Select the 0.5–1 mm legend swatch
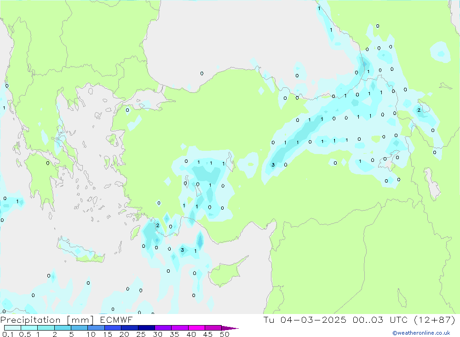Screen dimensions: 460x337 click(x=29, y=328)
